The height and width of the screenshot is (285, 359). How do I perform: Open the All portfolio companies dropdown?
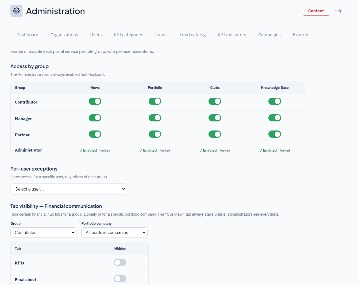pos(114,232)
